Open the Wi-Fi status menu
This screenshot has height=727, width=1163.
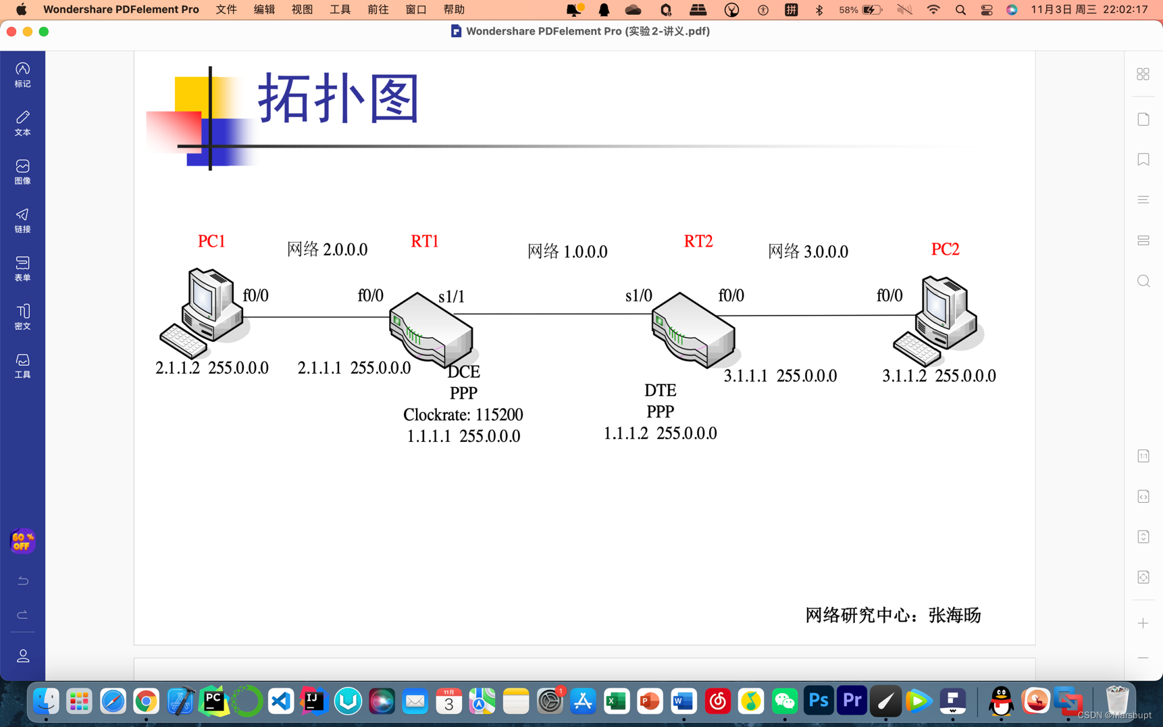click(x=933, y=9)
